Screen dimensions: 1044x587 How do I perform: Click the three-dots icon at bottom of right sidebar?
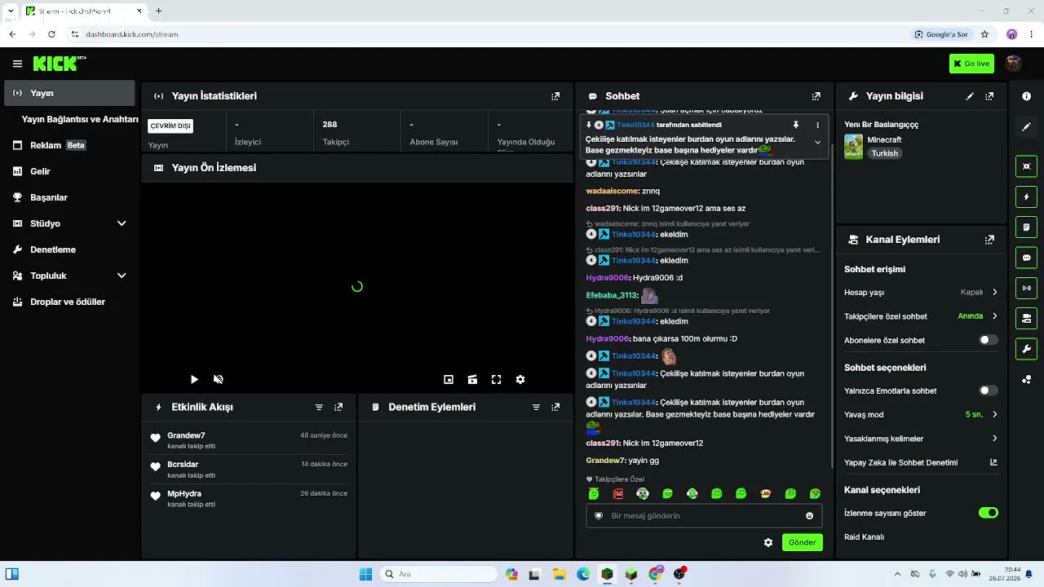pos(1026,379)
